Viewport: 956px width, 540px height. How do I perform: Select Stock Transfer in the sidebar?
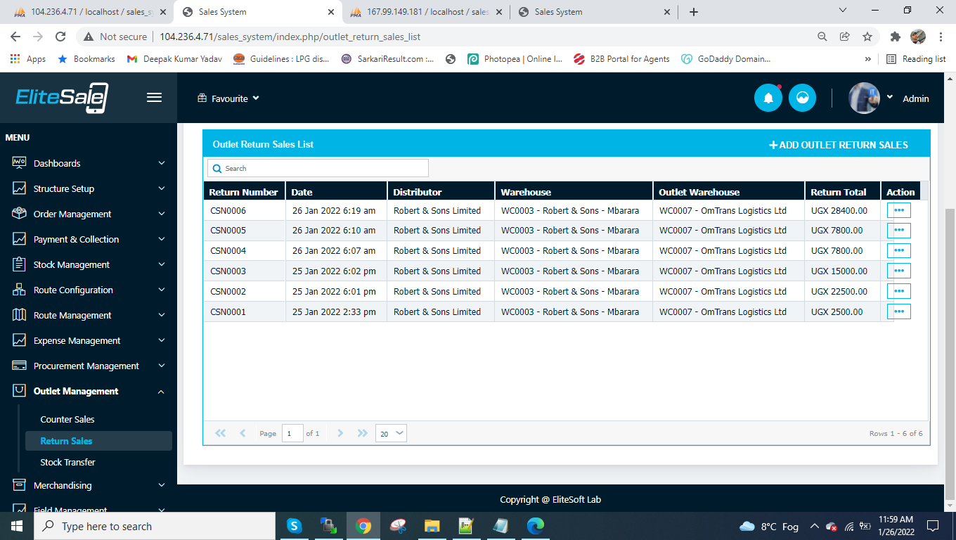click(x=67, y=462)
